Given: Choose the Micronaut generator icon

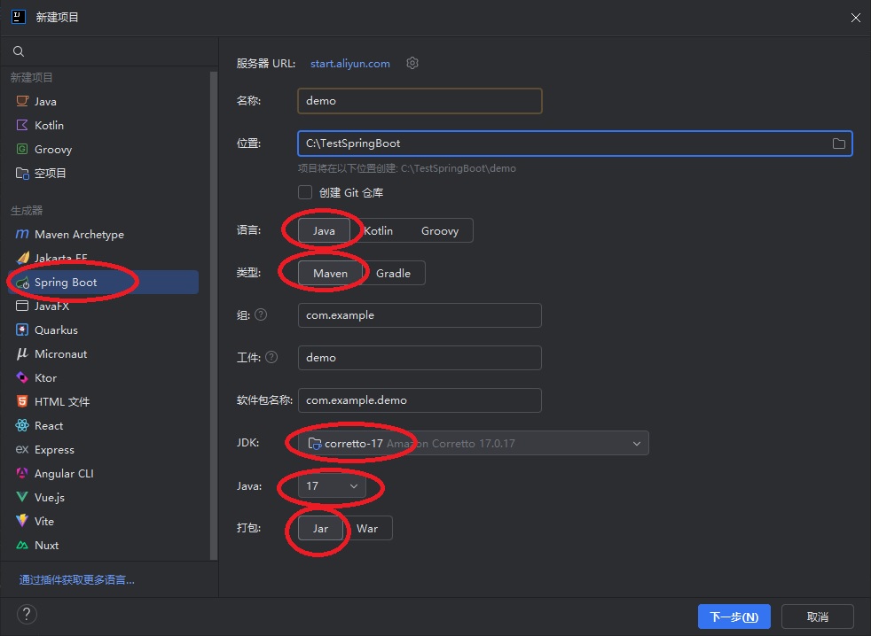Looking at the screenshot, I should (x=22, y=353).
